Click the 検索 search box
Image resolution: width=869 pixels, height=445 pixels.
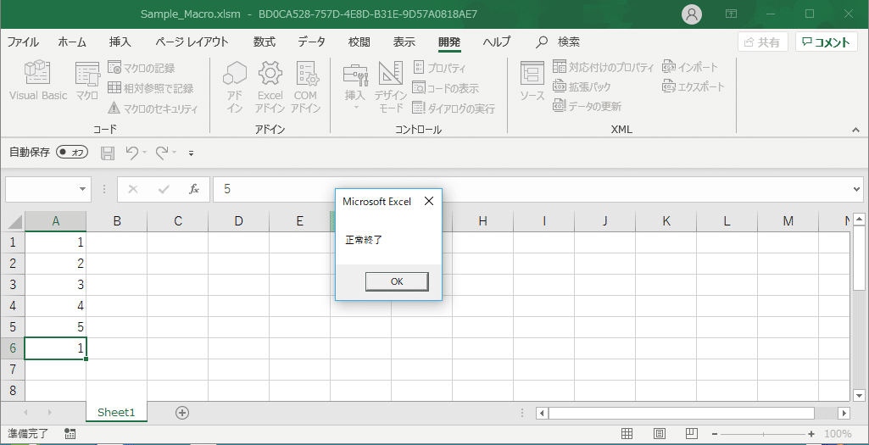point(559,42)
